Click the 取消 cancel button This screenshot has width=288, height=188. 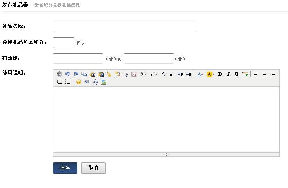click(93, 168)
